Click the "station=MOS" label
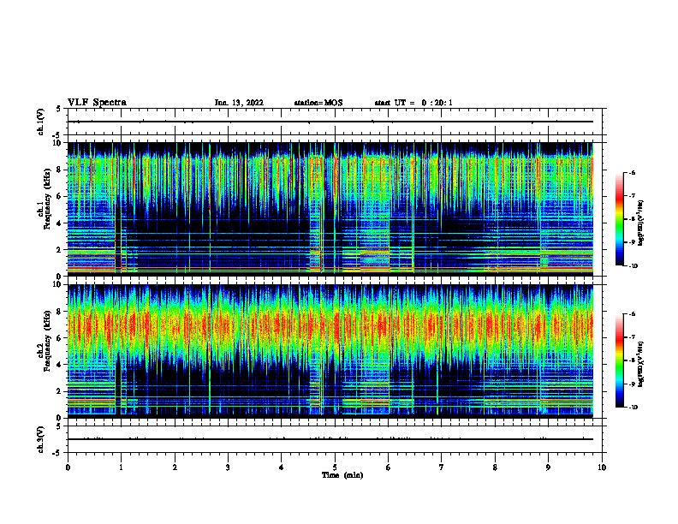This screenshot has width=678, height=524. [318, 103]
